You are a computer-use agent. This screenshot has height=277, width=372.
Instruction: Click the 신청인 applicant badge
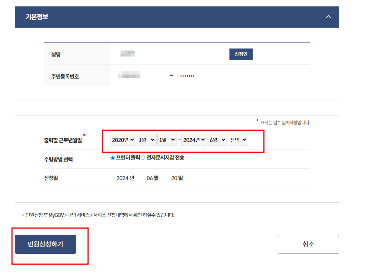241,54
